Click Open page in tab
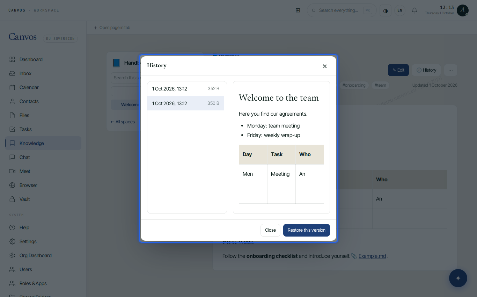Image resolution: width=477 pixels, height=297 pixels. pos(112,28)
